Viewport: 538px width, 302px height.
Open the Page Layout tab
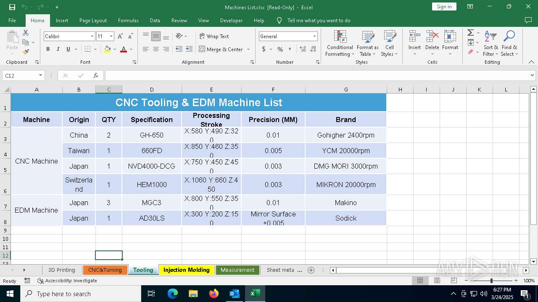coord(93,20)
